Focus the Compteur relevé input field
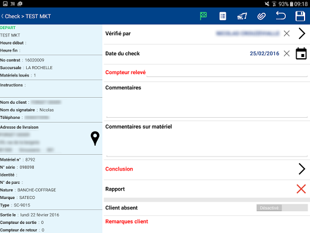 click(x=227, y=73)
